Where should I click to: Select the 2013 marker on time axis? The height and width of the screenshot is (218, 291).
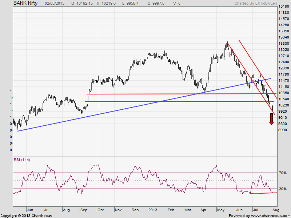tap(153, 210)
